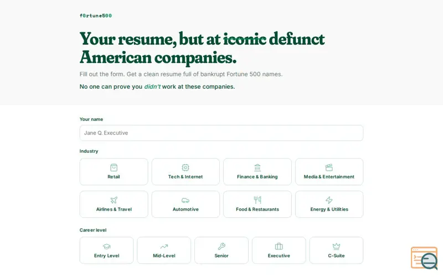The image size is (443, 277).
Task: Click the briefcase icon for Executive
Action: 279,247
